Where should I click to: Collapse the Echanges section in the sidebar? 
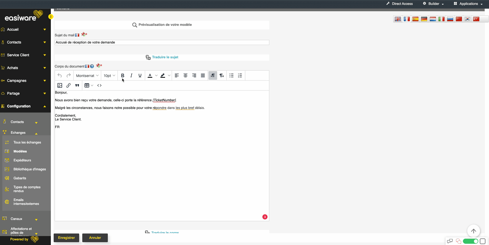[36, 133]
